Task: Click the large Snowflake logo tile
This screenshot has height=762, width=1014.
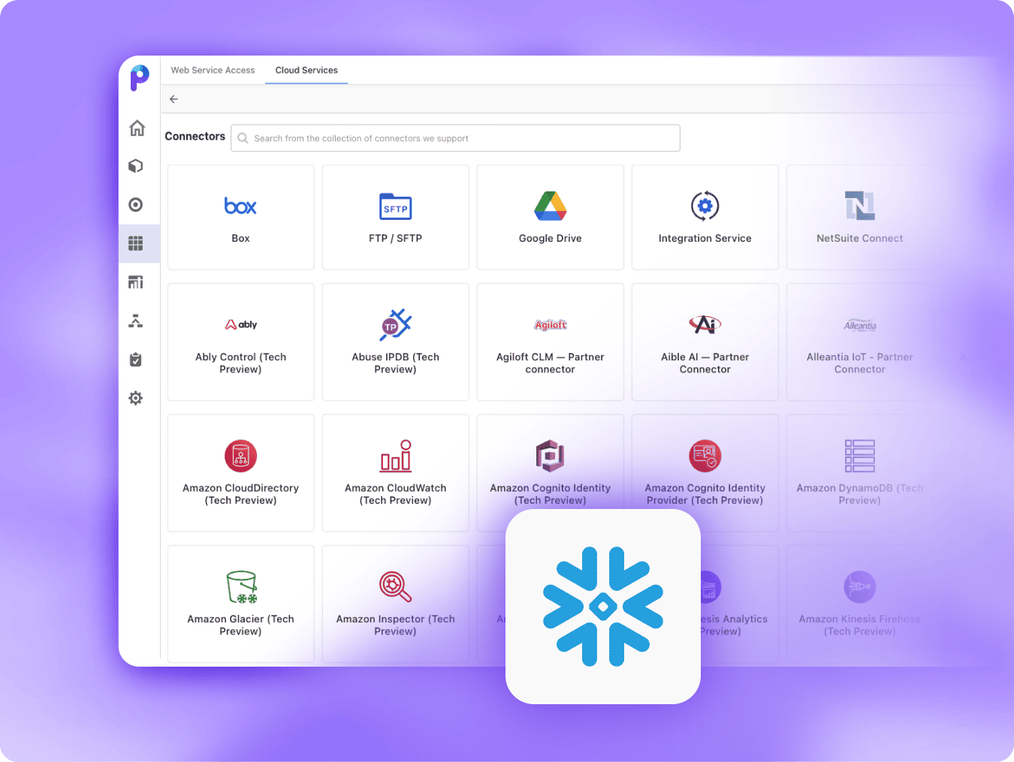Action: tap(603, 607)
